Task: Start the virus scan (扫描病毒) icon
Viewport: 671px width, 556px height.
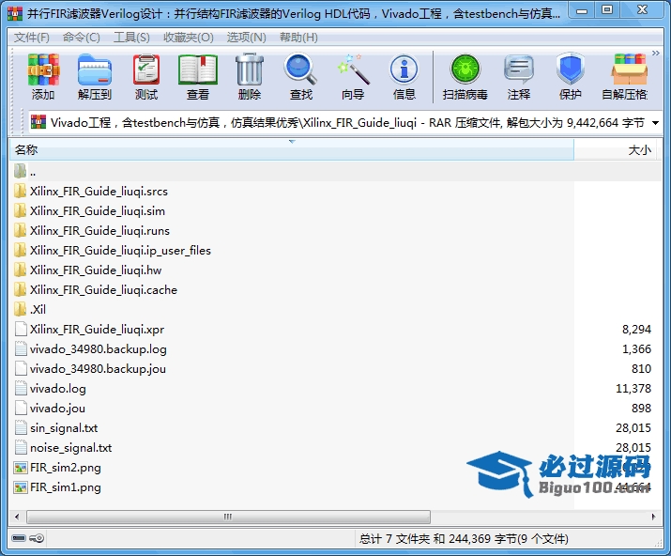Action: pos(465,69)
